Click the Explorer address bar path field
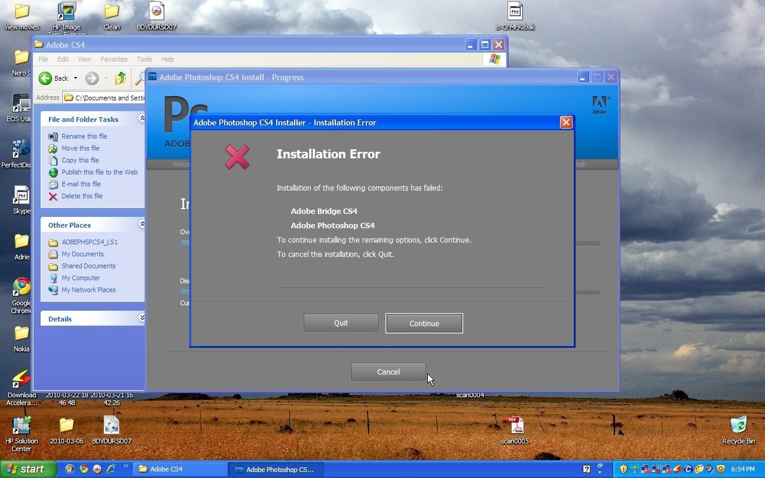Image resolution: width=765 pixels, height=478 pixels. coord(104,97)
